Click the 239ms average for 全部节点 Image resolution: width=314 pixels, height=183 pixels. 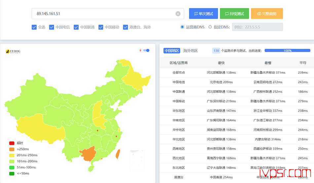point(302,72)
